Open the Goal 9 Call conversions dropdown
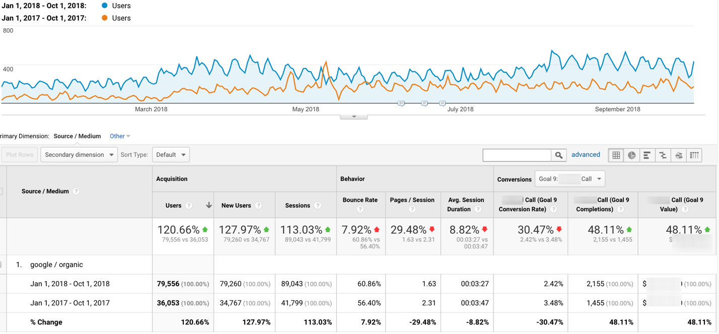The width and height of the screenshot is (719, 334). click(x=570, y=179)
